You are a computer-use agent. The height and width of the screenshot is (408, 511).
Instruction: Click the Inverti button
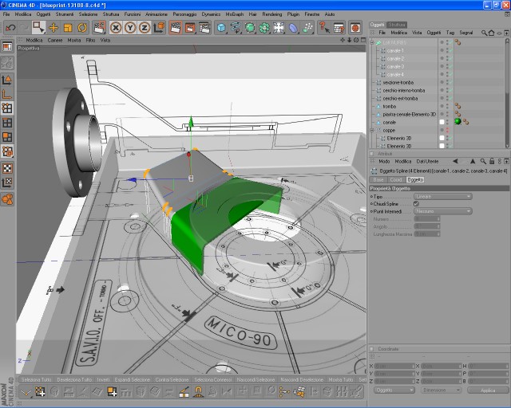(x=103, y=379)
